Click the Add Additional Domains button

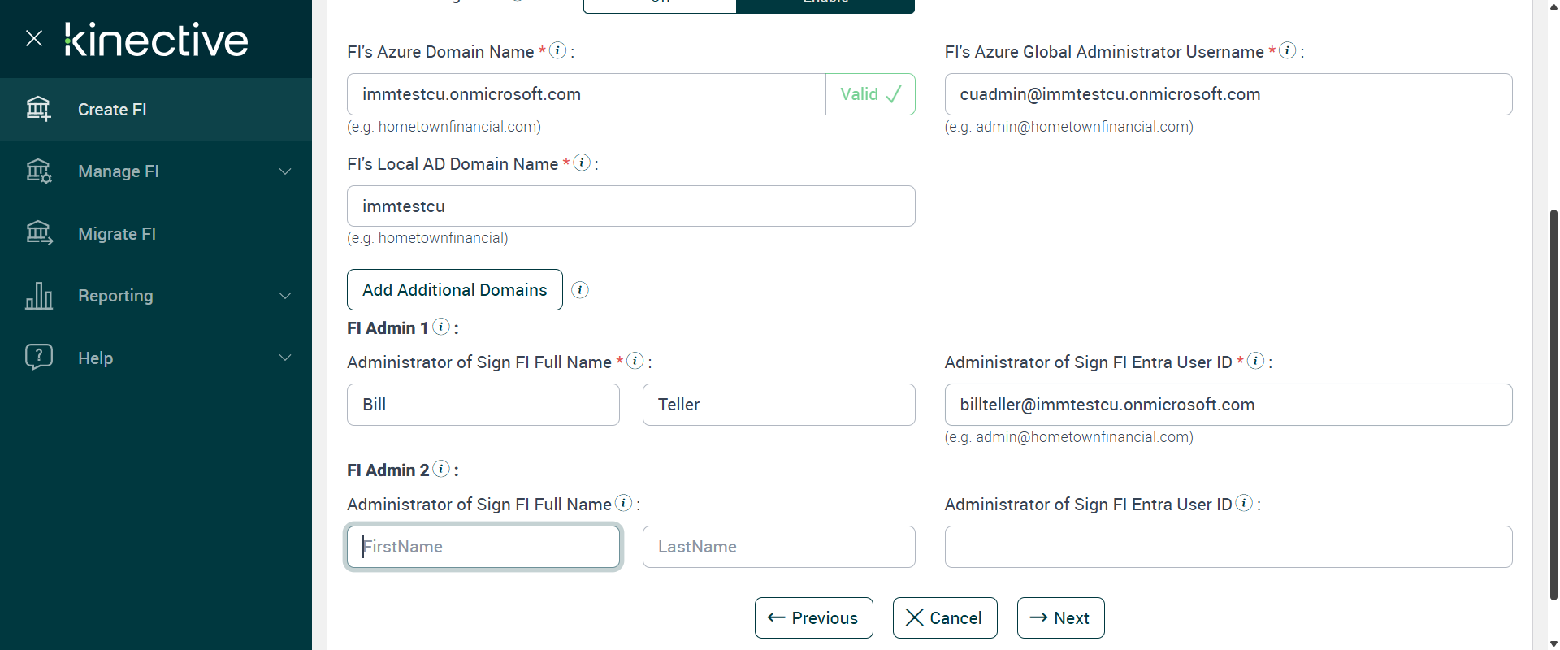[x=454, y=290]
